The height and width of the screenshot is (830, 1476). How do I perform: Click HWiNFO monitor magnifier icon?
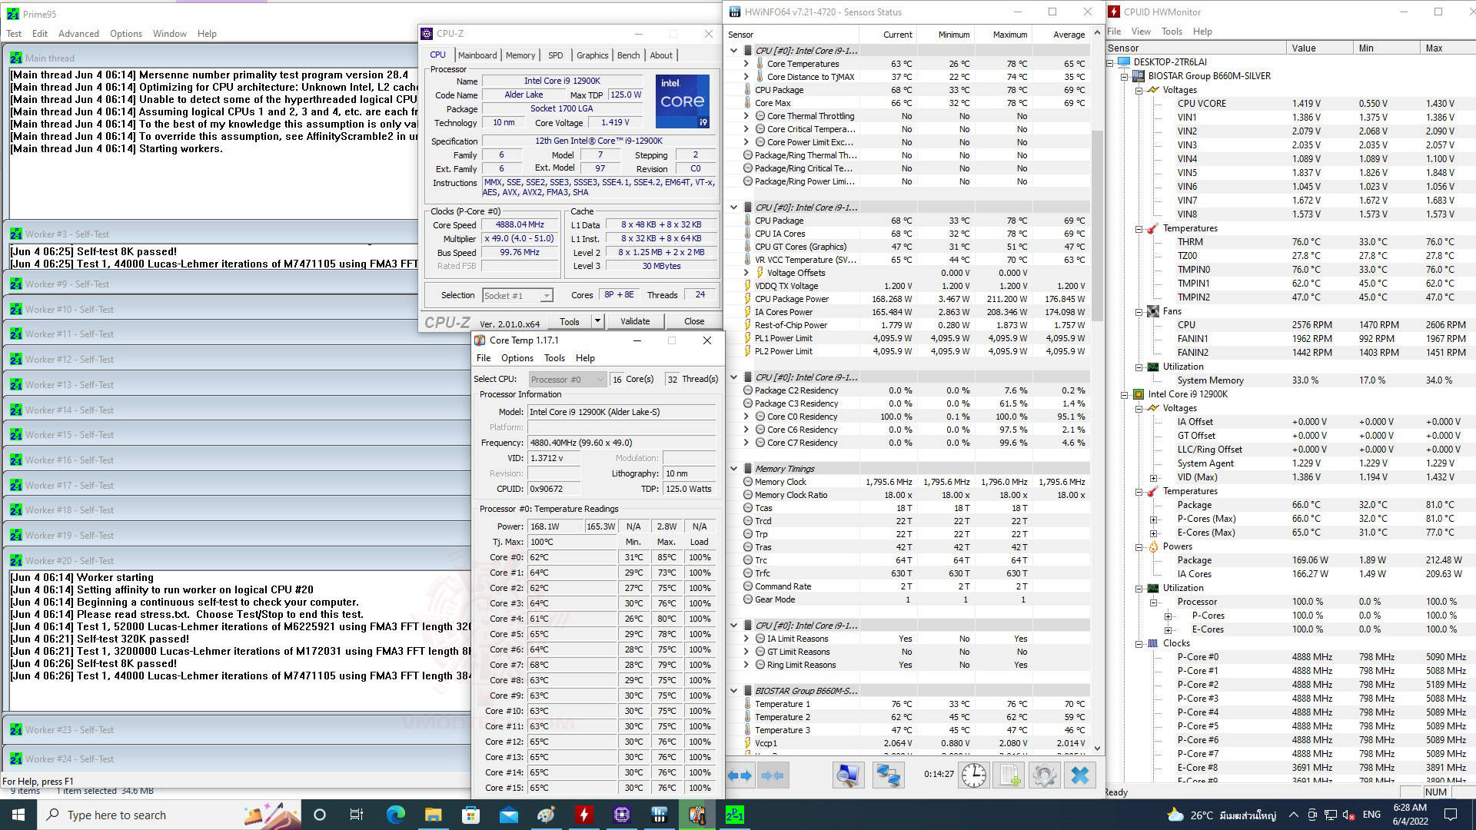(x=848, y=775)
